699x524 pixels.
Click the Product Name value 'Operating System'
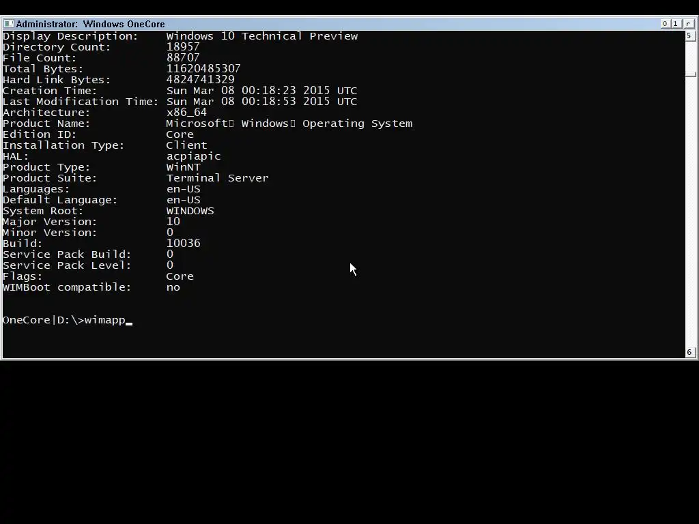(x=358, y=123)
